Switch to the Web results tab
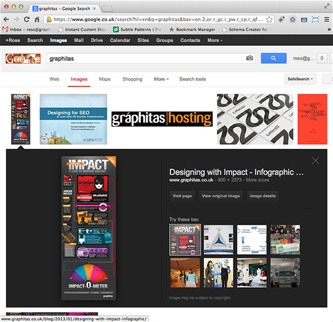This screenshot has height=322, width=333. click(x=54, y=79)
